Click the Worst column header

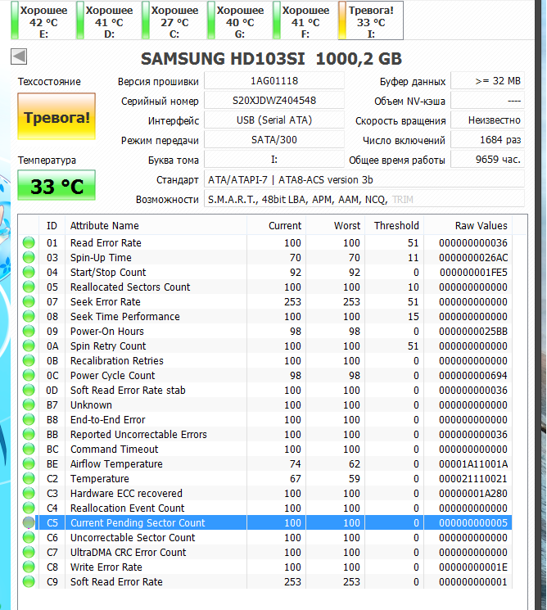point(336,226)
